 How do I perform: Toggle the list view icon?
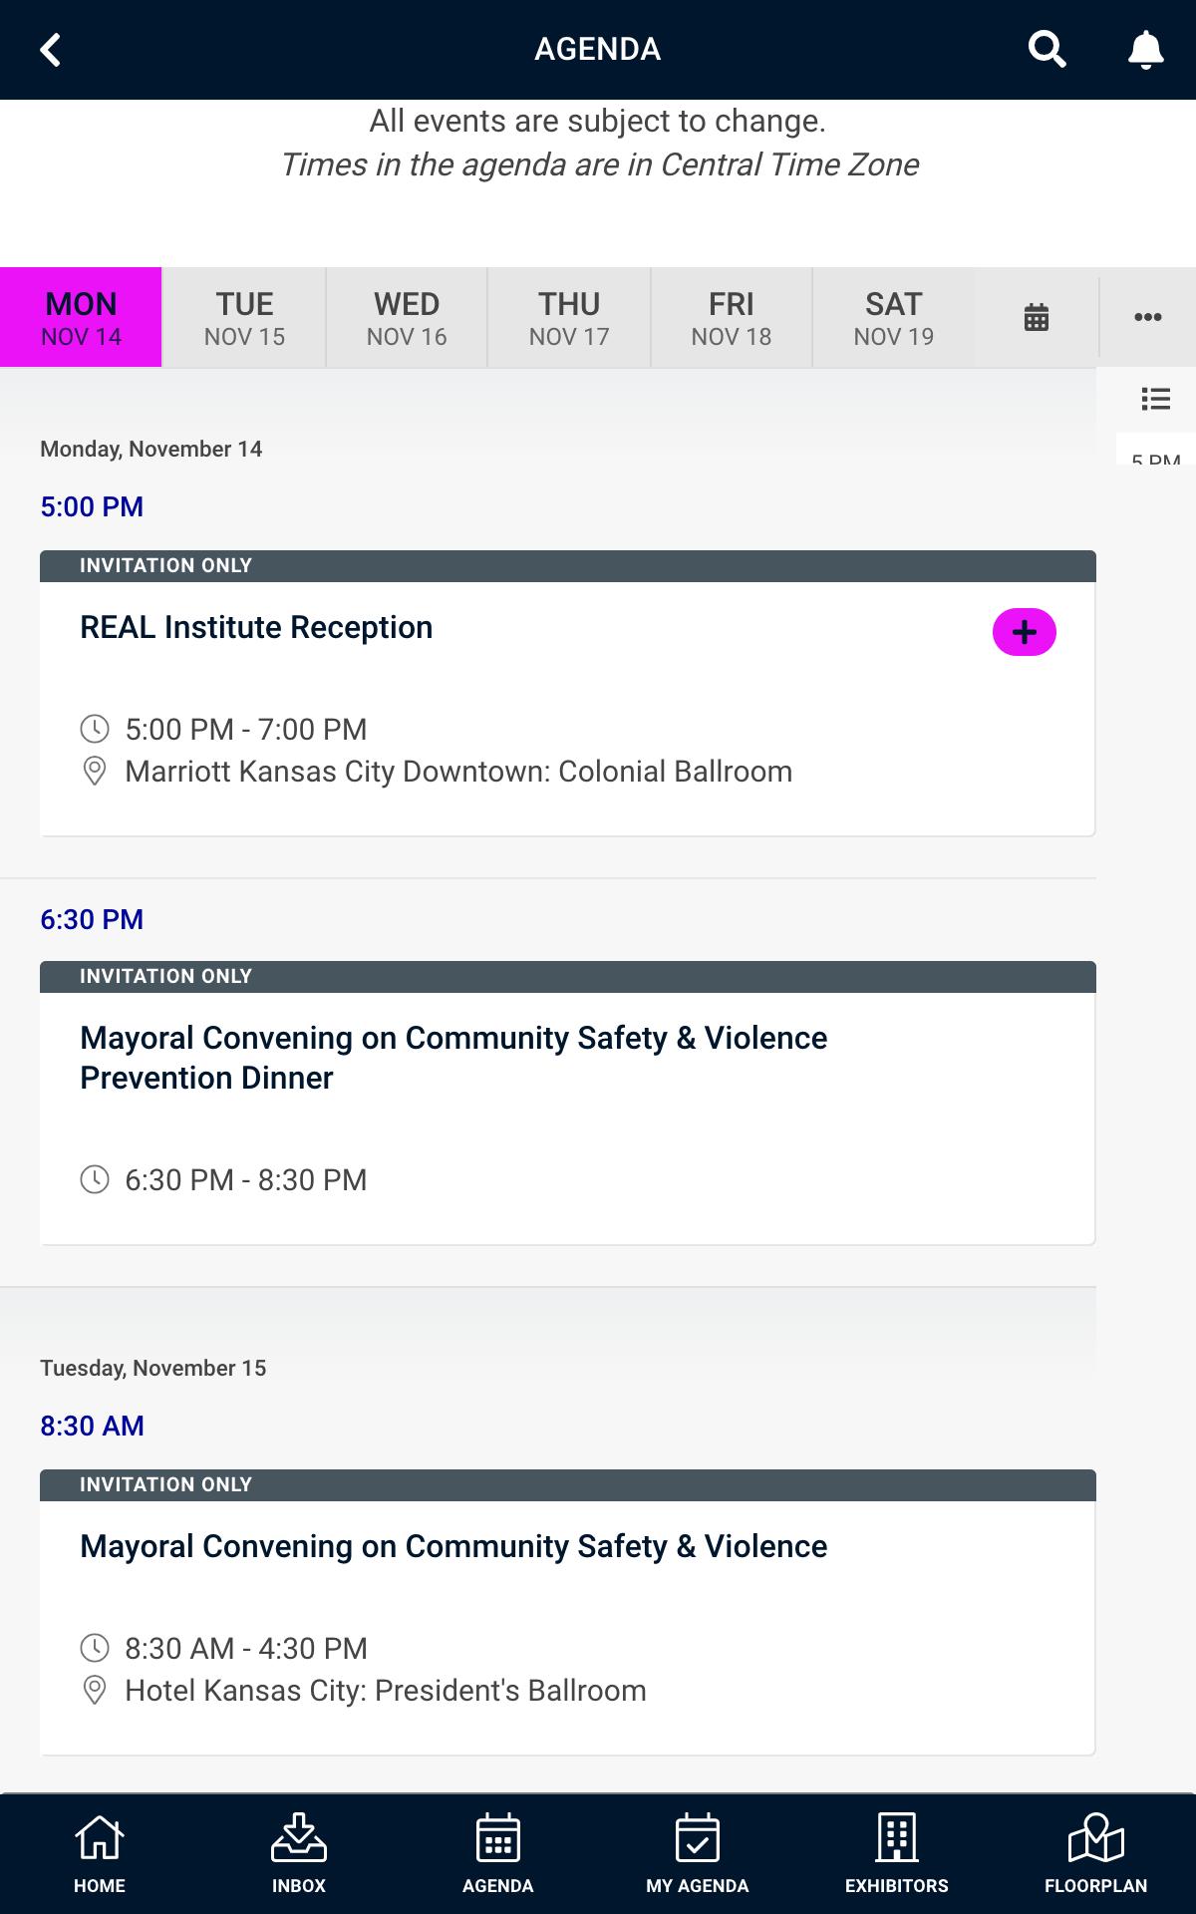1156,400
